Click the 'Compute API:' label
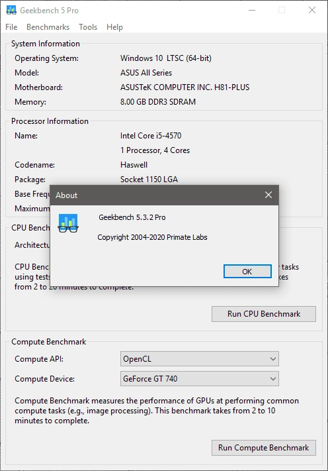The height and width of the screenshot is (471, 328). [39, 359]
